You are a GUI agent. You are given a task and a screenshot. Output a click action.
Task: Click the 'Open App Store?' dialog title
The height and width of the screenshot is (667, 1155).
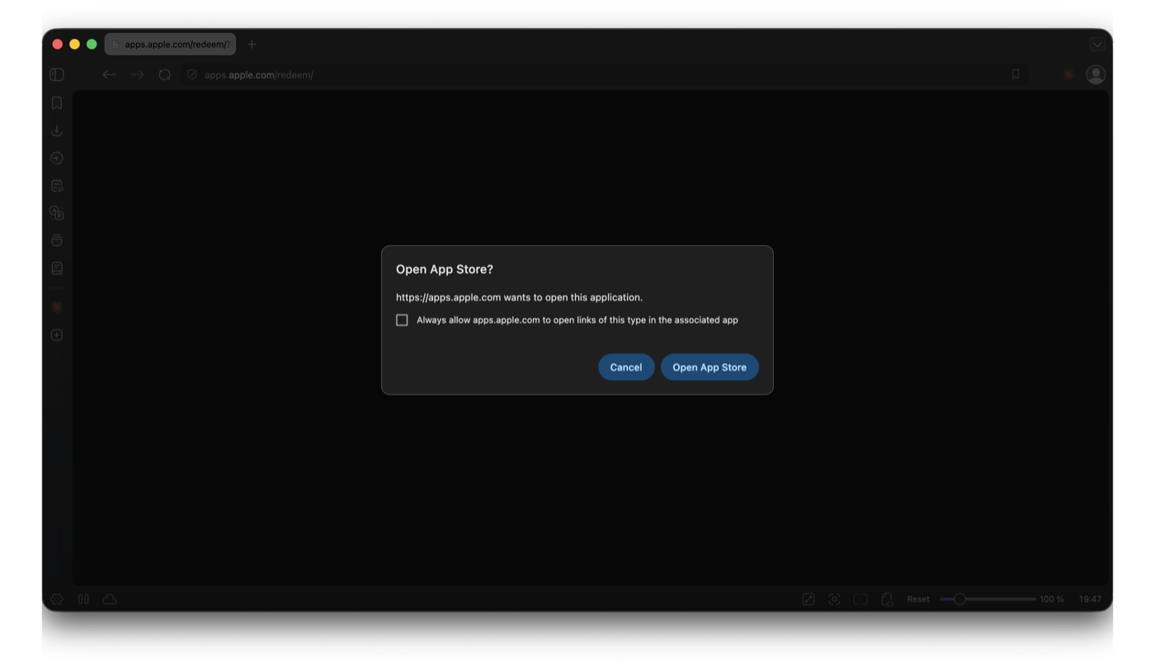(x=445, y=269)
